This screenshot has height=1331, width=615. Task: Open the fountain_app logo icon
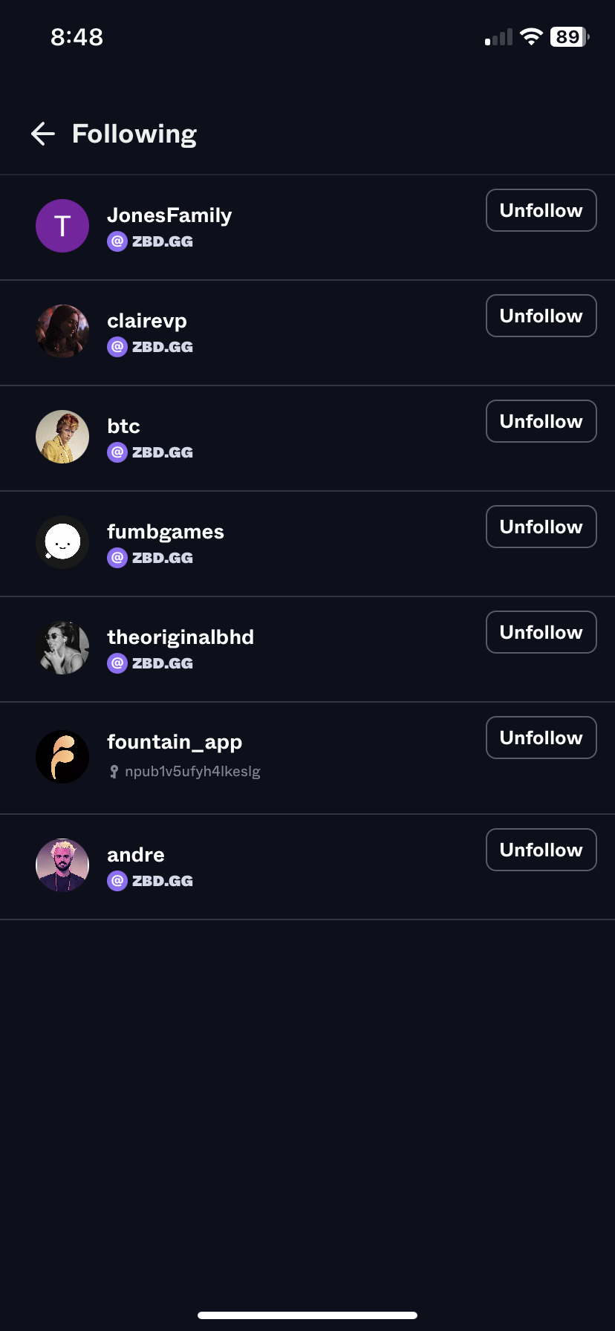pyautogui.click(x=62, y=757)
